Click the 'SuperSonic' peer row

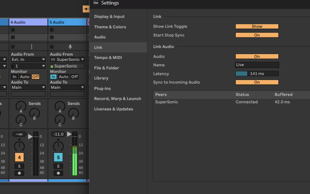point(231,102)
